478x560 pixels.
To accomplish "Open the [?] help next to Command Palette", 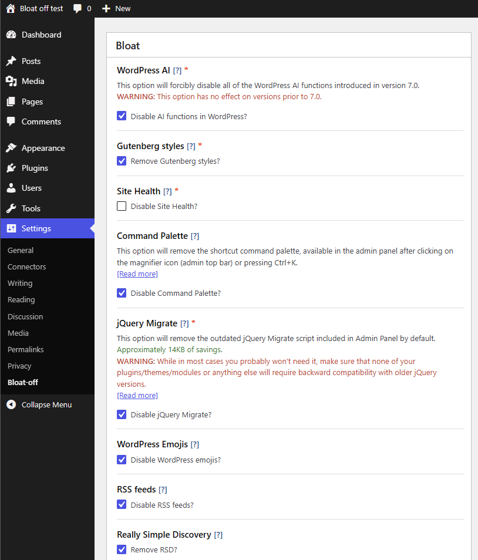I will (195, 236).
